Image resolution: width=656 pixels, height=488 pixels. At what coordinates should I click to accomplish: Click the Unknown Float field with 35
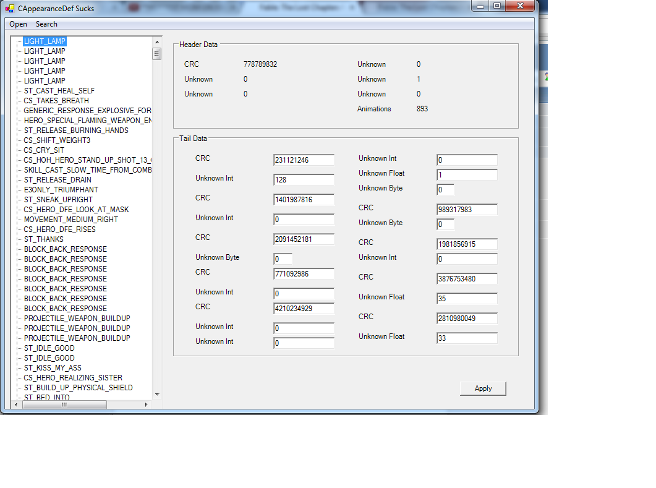point(467,299)
